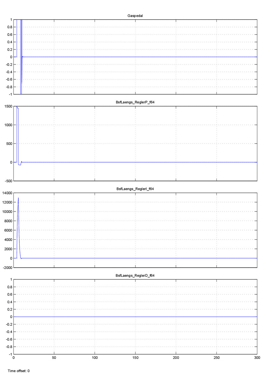Viewport: 269px width, 381px height.
Task: Click the 14000 tick label on ReglerI axis
Action: pyautogui.click(x=6, y=193)
